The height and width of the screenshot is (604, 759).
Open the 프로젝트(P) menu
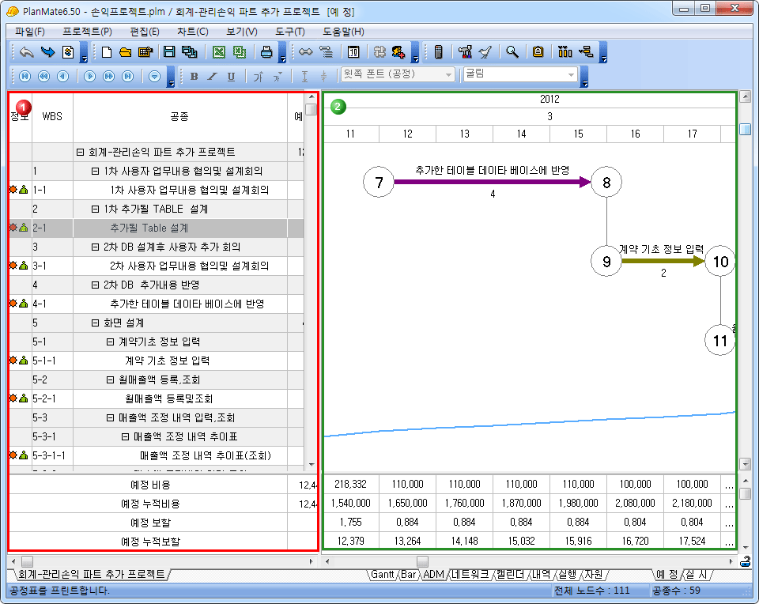pyautogui.click(x=87, y=32)
